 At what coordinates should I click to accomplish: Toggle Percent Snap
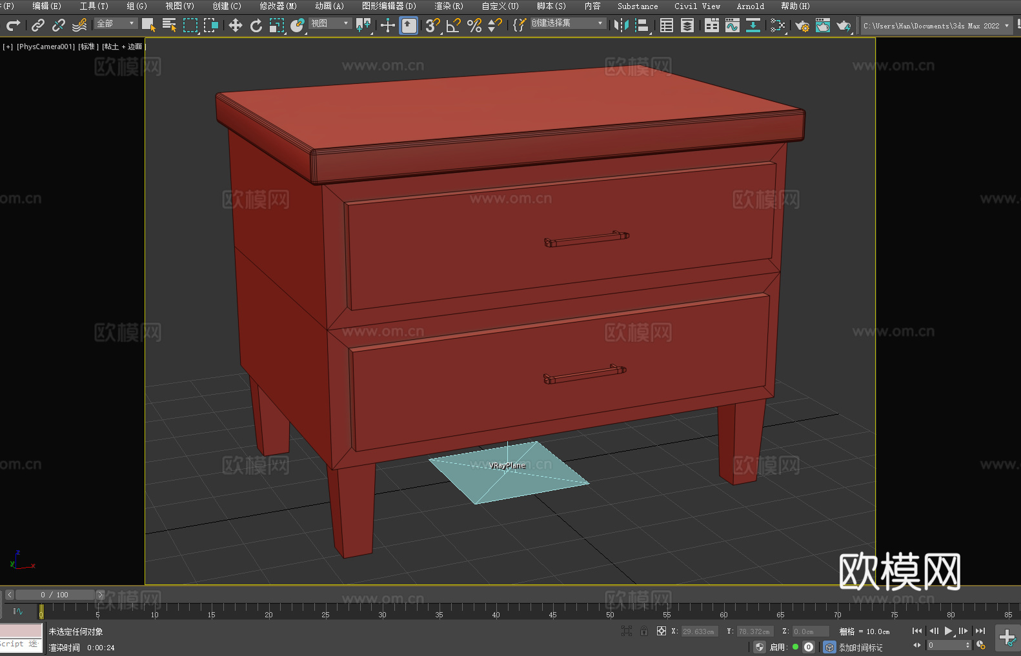[474, 25]
